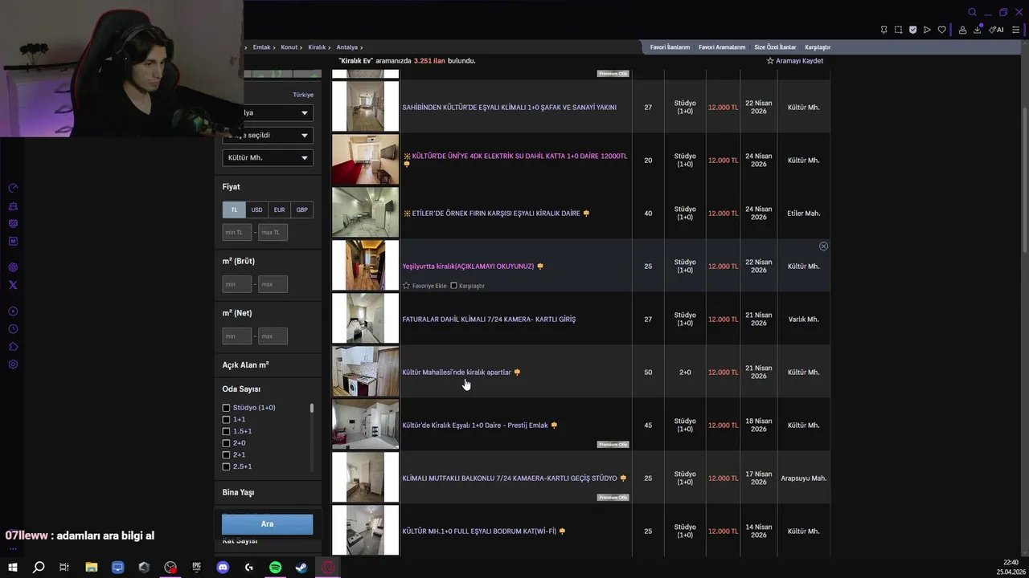Open Karşılaştır tab in top bar
Image resolution: width=1029 pixels, height=578 pixels.
point(818,47)
